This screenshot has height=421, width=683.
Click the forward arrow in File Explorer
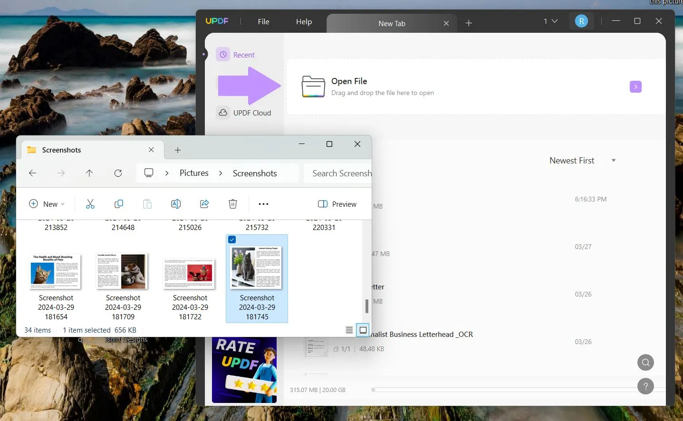coord(61,173)
